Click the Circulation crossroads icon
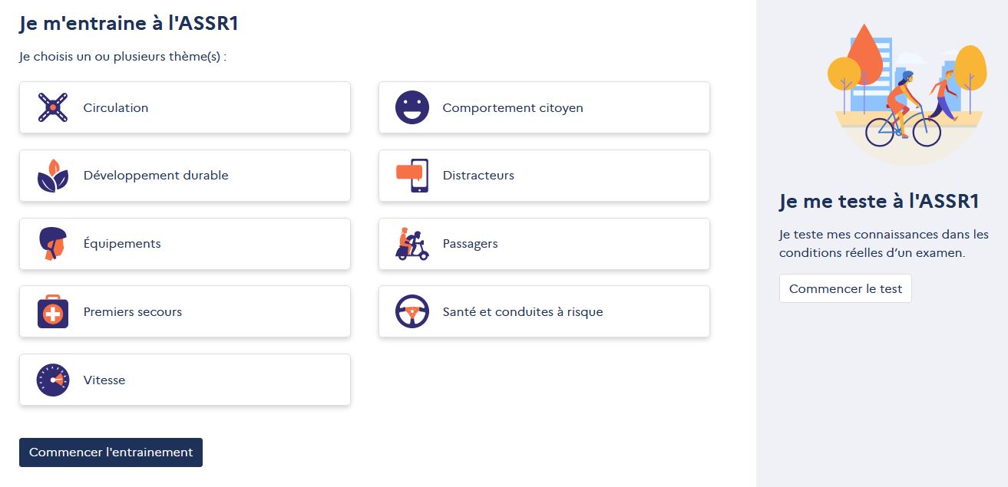 (x=53, y=107)
